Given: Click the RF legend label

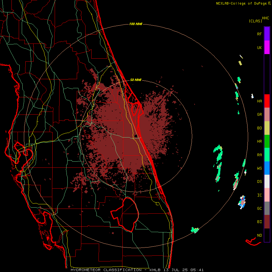Looking at the screenshot, I should tap(259, 34).
